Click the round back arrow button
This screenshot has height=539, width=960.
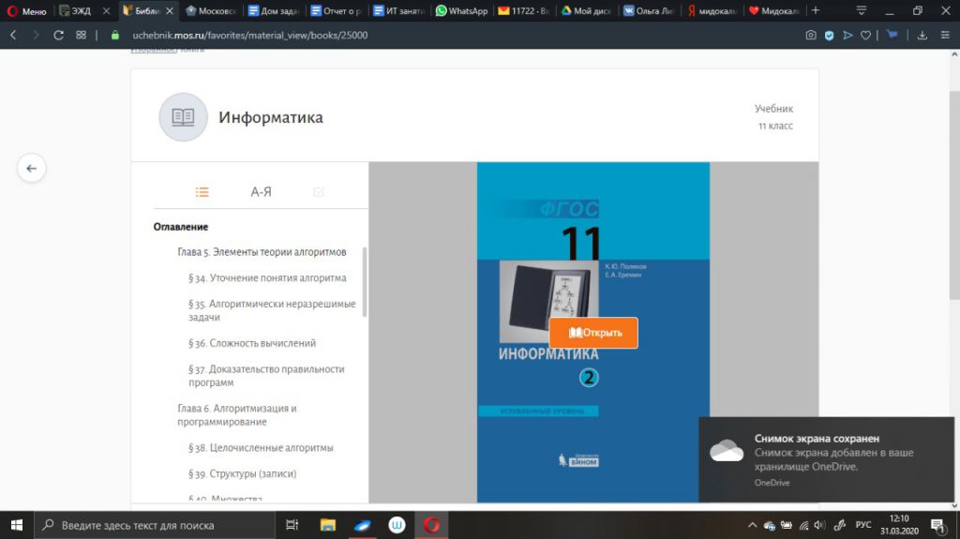tap(31, 168)
